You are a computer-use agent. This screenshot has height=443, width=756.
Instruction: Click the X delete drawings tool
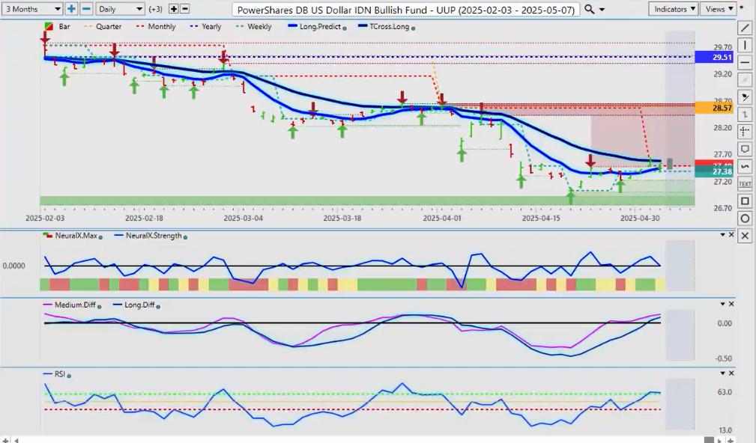click(x=745, y=236)
